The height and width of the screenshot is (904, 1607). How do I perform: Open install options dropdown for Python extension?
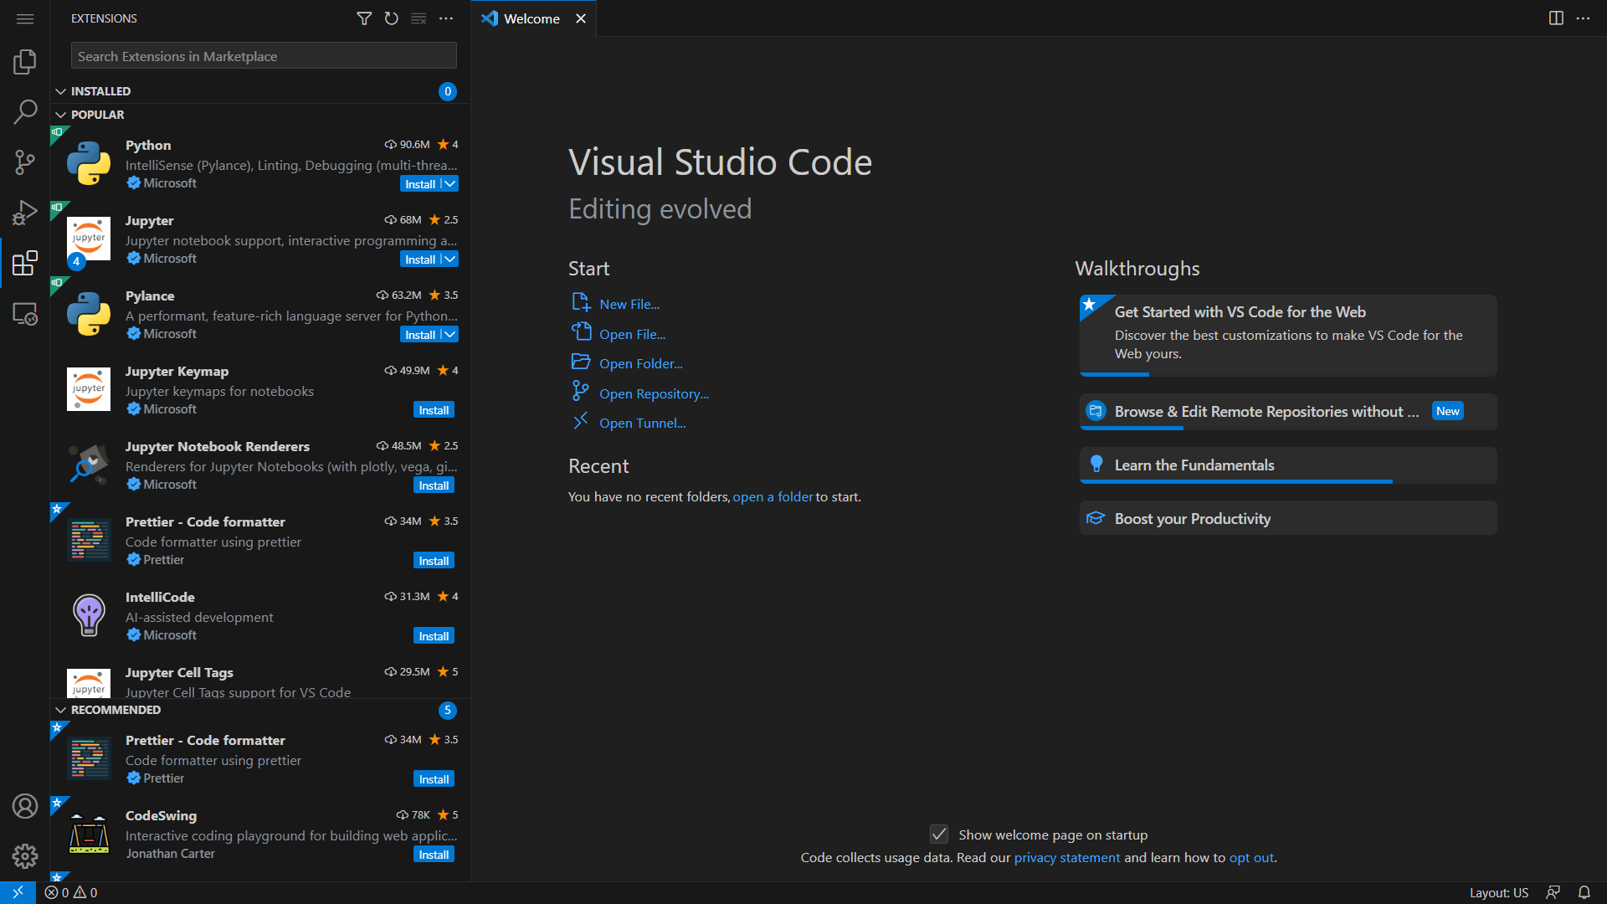click(449, 183)
